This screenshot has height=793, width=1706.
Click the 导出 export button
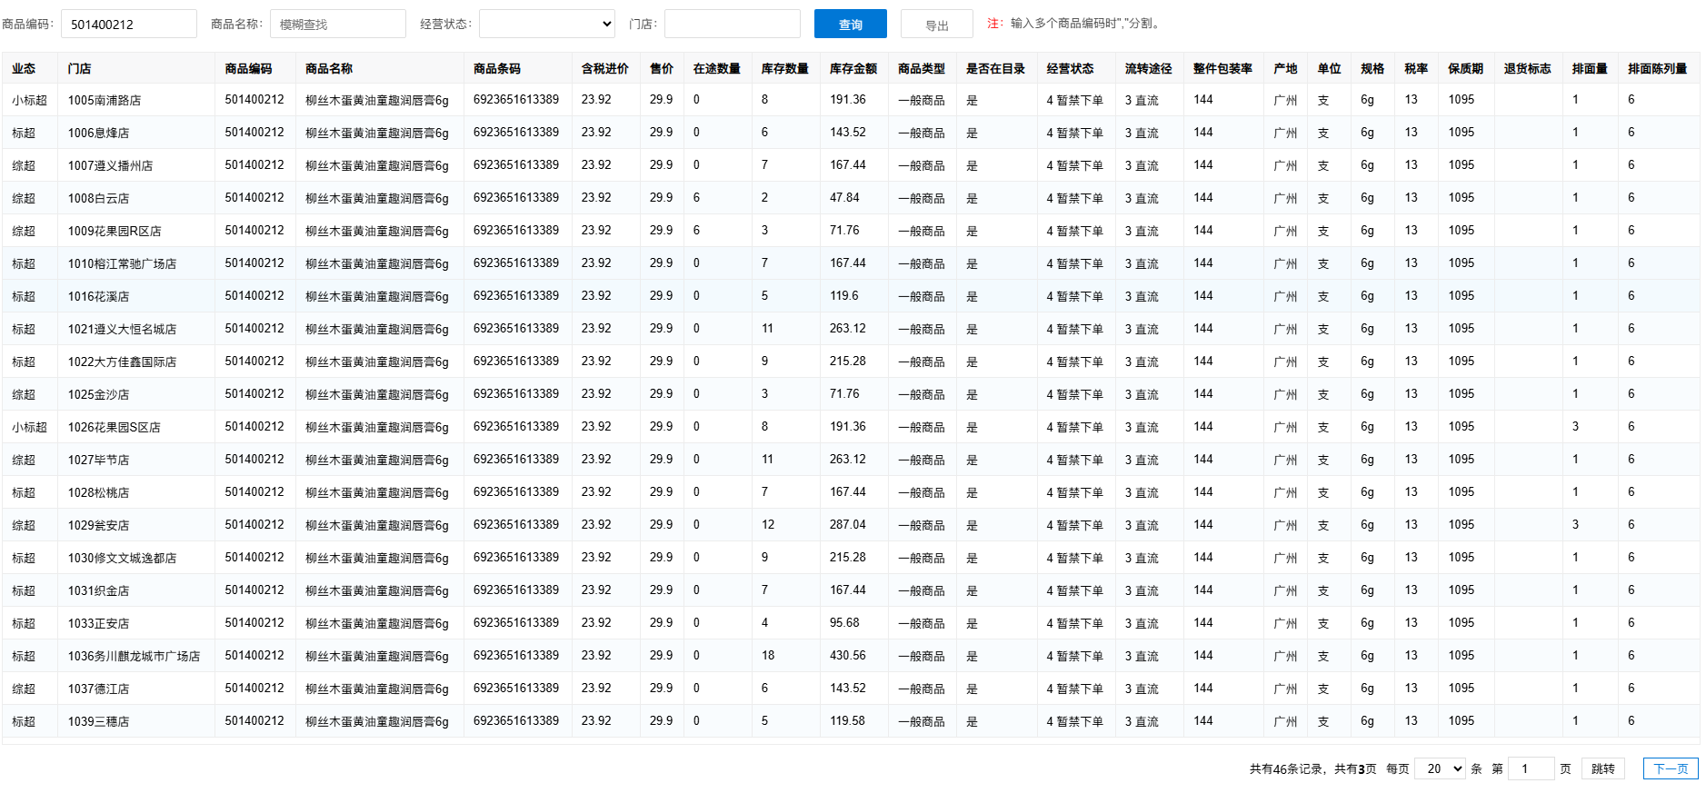(x=936, y=25)
